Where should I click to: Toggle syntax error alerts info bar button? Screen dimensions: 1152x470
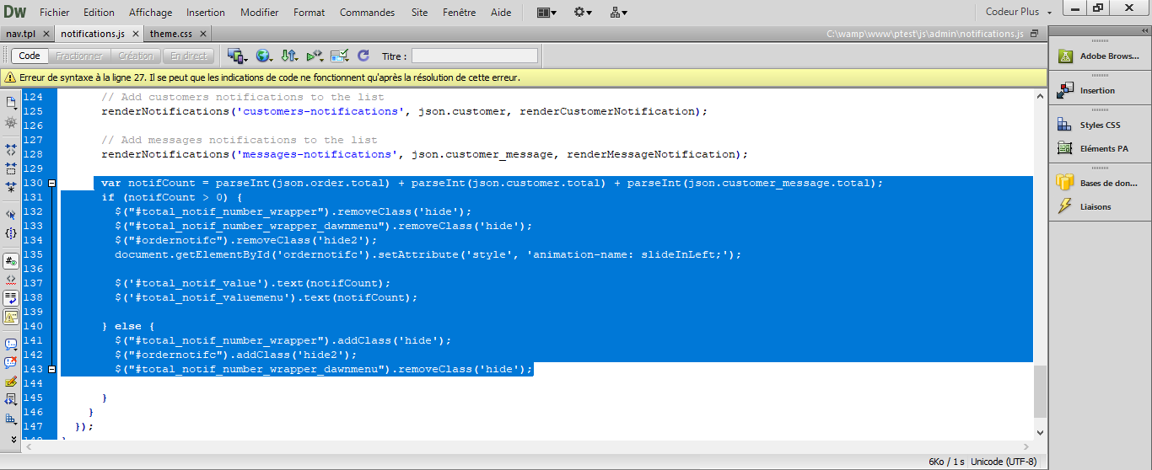[x=11, y=318]
